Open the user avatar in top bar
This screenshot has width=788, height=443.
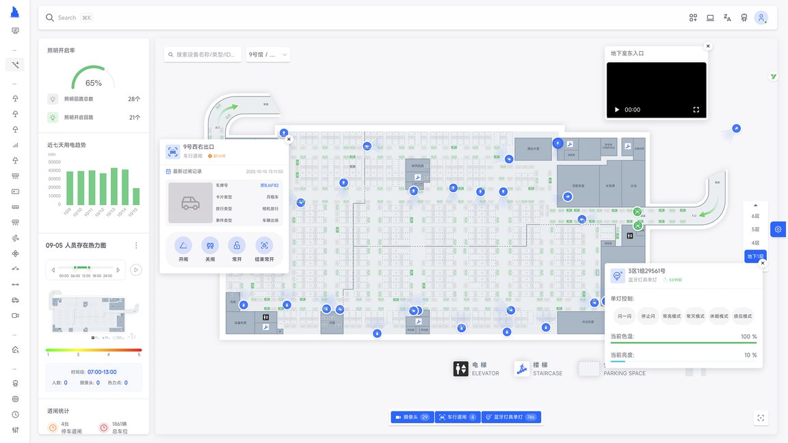point(761,18)
